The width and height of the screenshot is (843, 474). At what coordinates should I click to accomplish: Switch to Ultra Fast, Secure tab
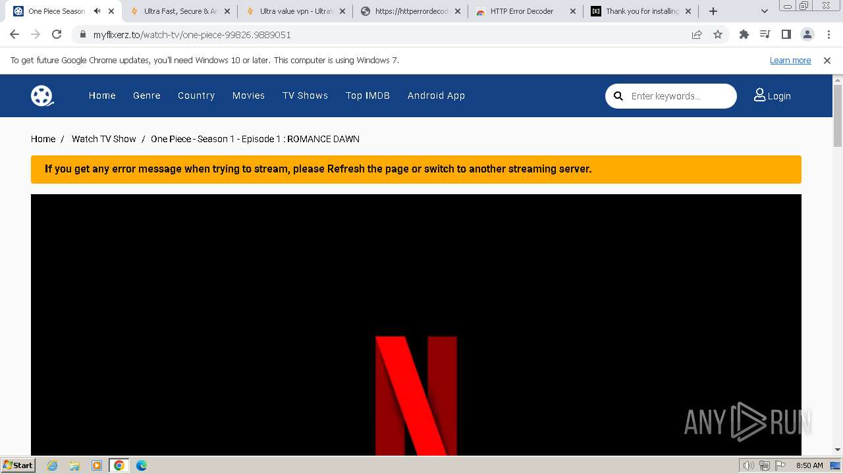tap(180, 11)
